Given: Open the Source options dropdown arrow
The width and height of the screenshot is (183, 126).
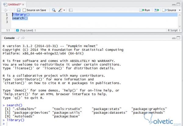Looking at the screenshot, I should pos(180,10).
